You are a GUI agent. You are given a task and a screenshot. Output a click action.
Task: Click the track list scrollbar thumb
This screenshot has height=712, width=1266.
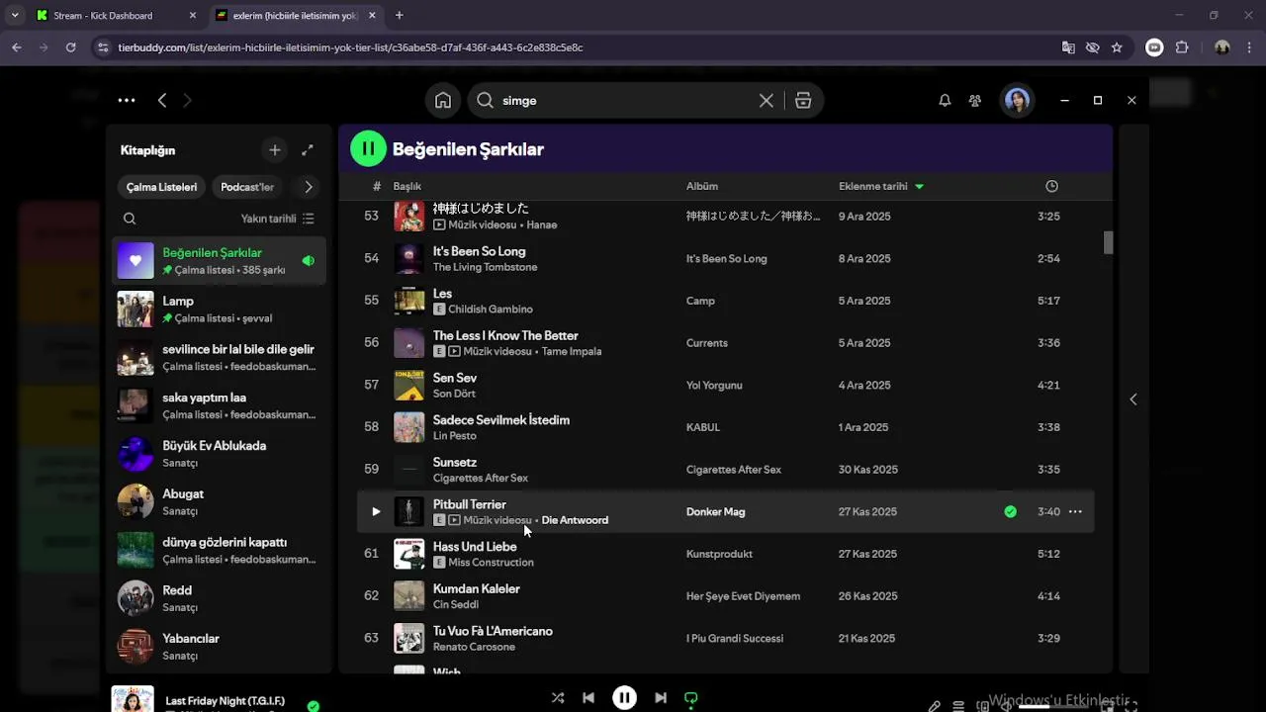[x=1108, y=242]
